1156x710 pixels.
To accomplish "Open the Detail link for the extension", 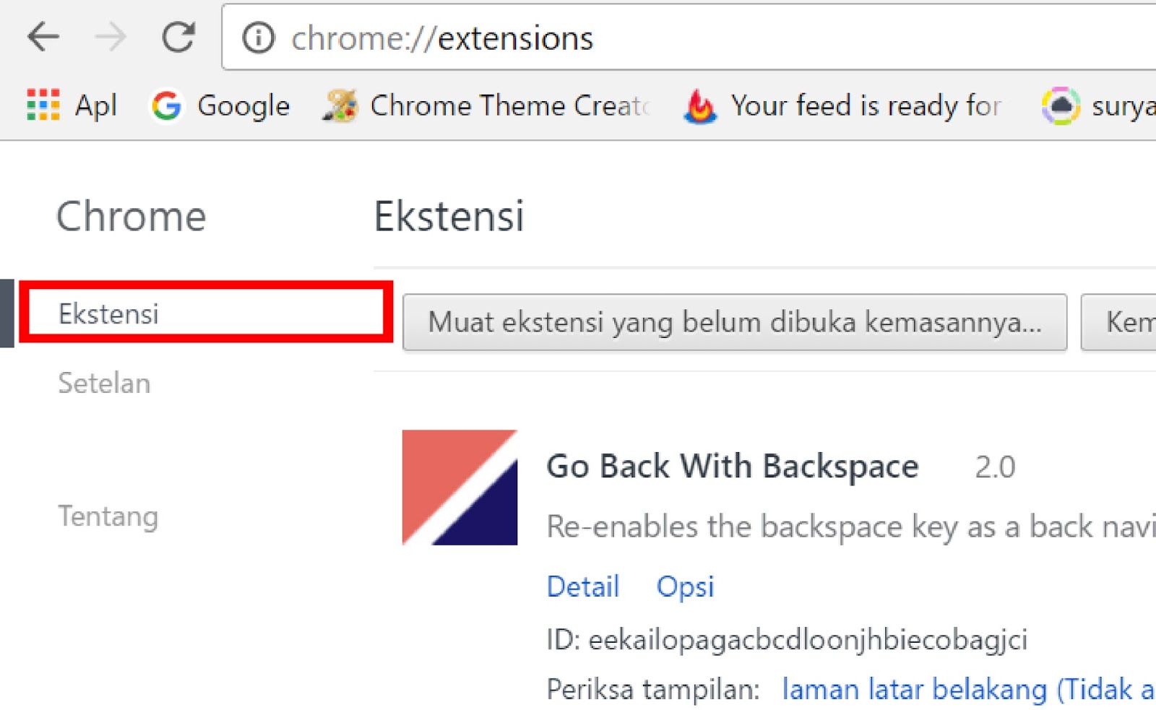I will click(583, 586).
